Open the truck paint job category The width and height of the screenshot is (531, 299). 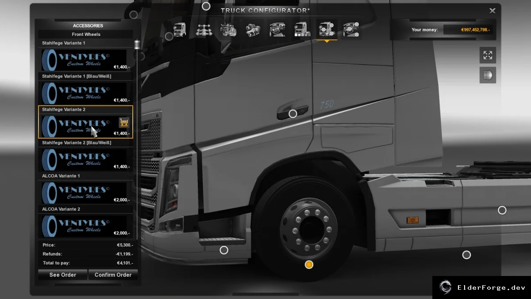[302, 30]
